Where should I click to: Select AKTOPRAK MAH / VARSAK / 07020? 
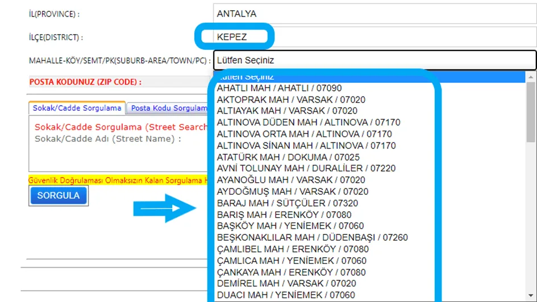point(369,100)
